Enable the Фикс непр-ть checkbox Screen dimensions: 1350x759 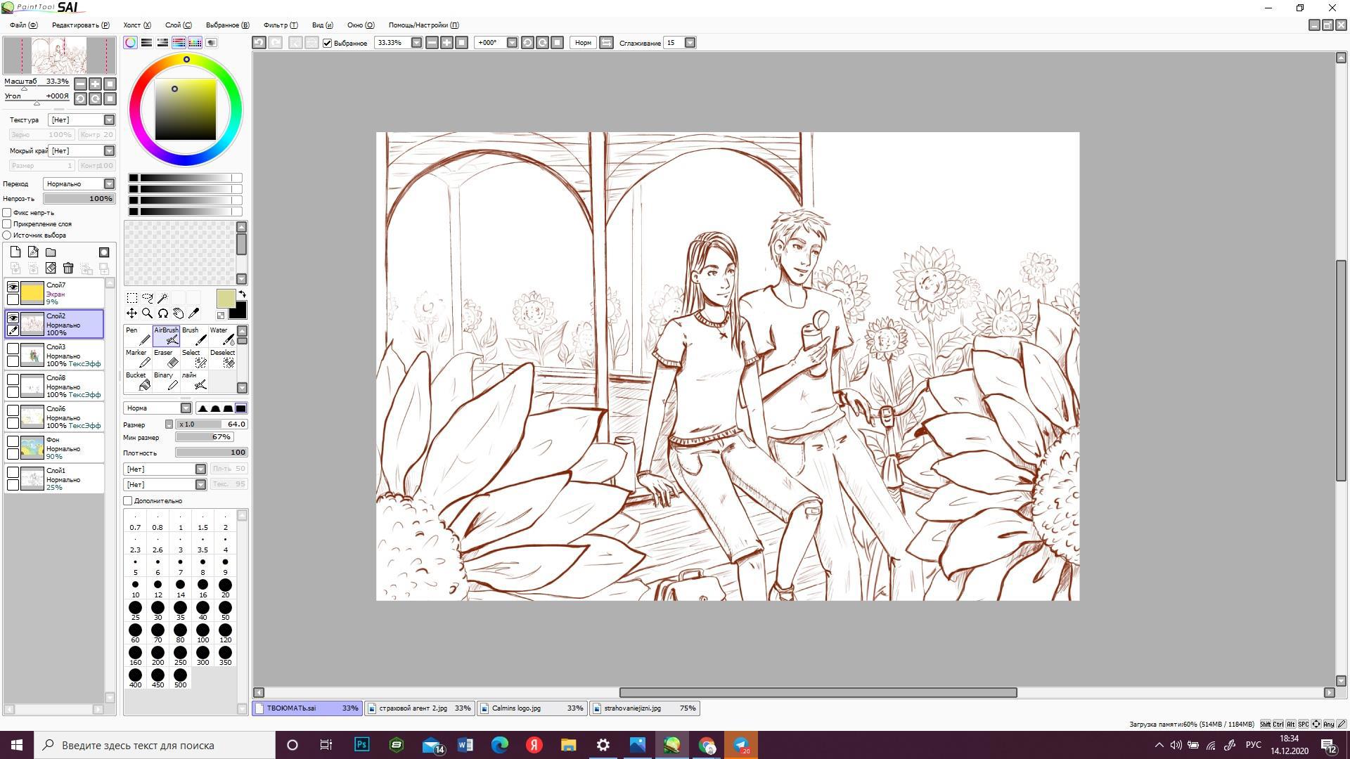tap(7, 212)
